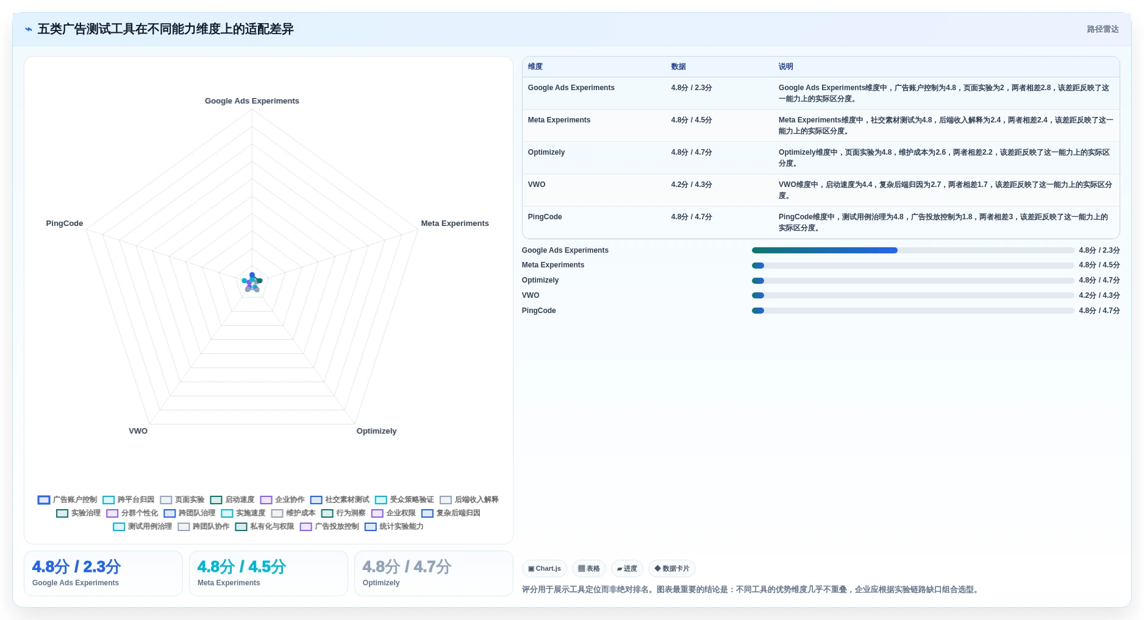Hide the 社交素材测试 dataset in legend
1144x620 pixels.
[340, 499]
